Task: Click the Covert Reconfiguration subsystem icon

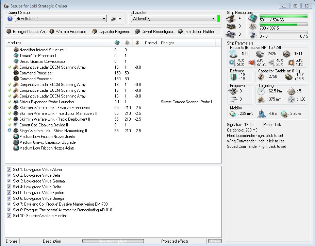Action: tap(137, 32)
